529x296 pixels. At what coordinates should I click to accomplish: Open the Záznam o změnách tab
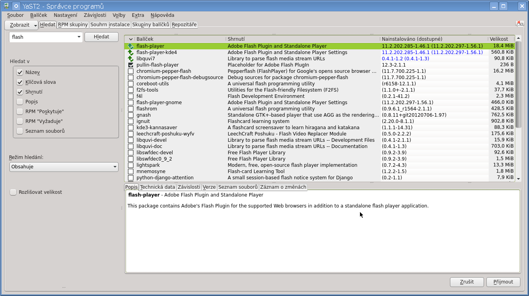(x=283, y=187)
